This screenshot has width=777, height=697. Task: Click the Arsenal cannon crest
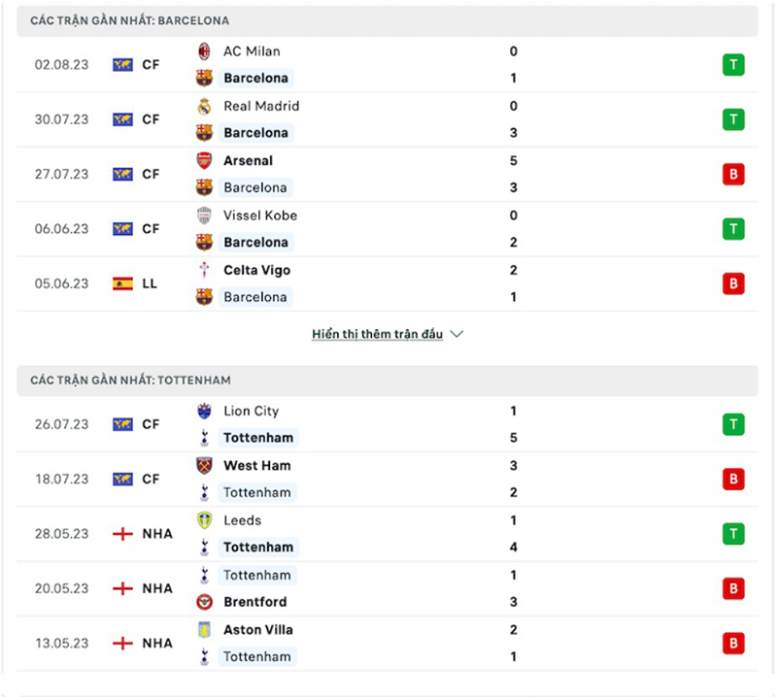(205, 161)
